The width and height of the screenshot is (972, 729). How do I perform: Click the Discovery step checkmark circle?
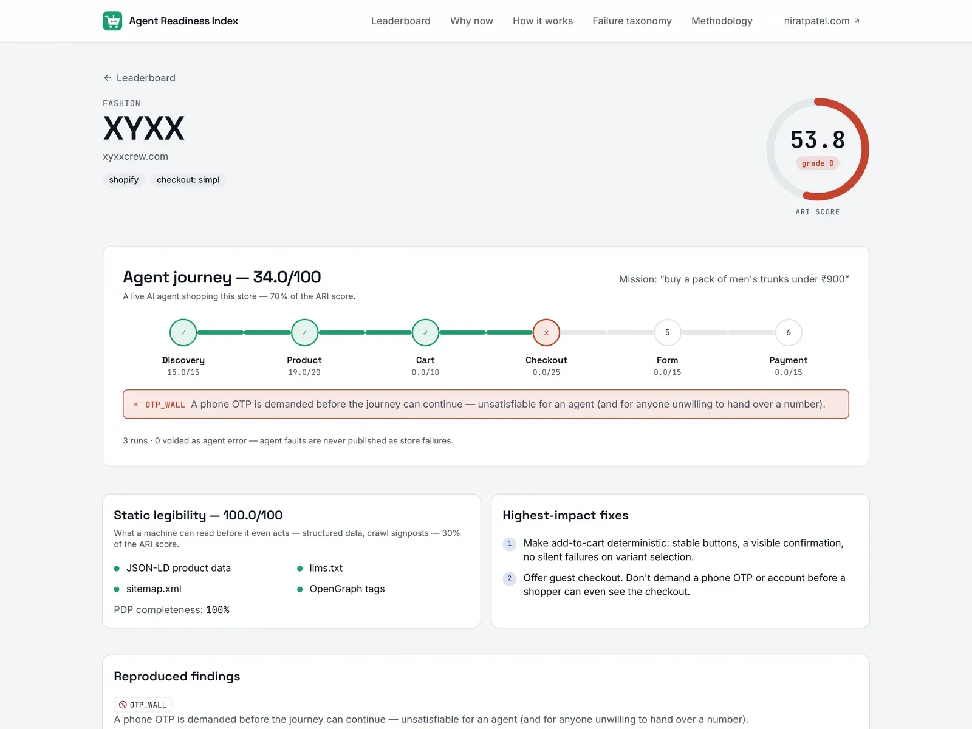pyautogui.click(x=183, y=332)
